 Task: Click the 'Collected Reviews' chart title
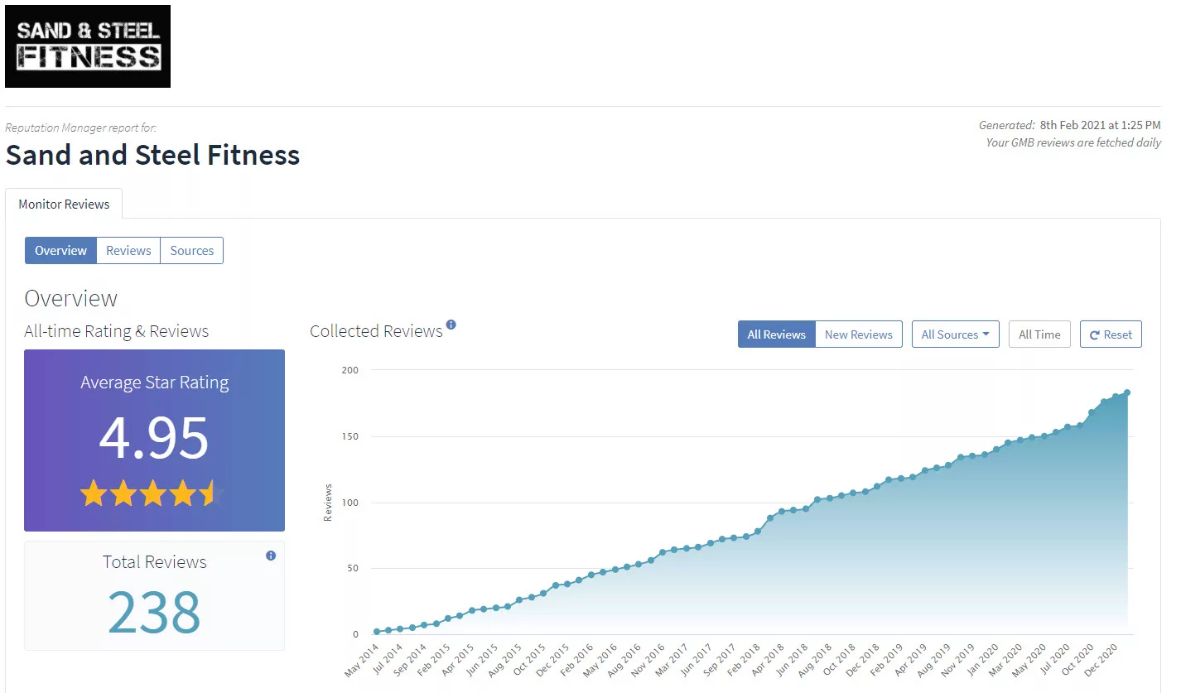coord(376,331)
